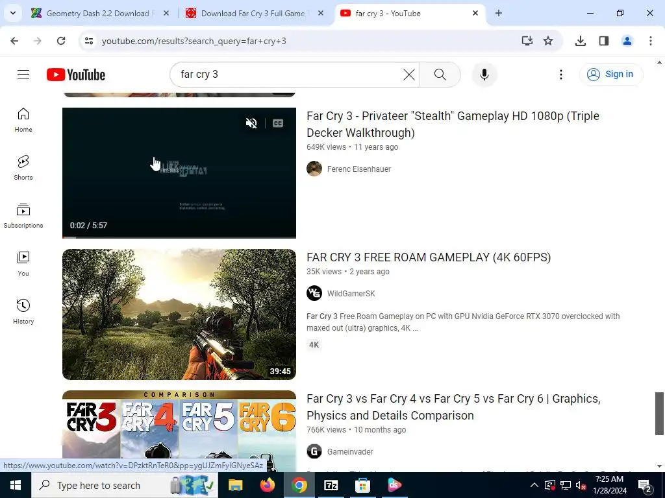The image size is (665, 498).
Task: Open the Chrome profile avatar
Action: coord(627,41)
